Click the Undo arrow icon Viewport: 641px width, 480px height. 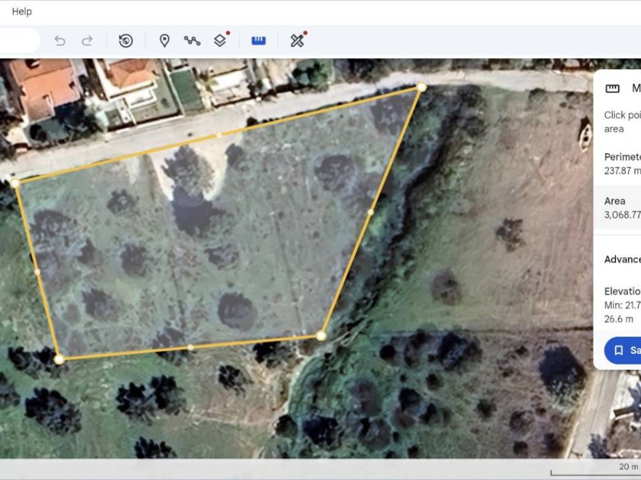(x=60, y=41)
